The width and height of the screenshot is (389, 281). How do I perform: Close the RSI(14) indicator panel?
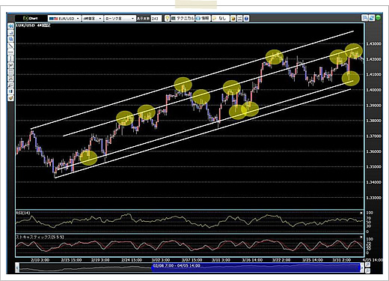(361, 213)
